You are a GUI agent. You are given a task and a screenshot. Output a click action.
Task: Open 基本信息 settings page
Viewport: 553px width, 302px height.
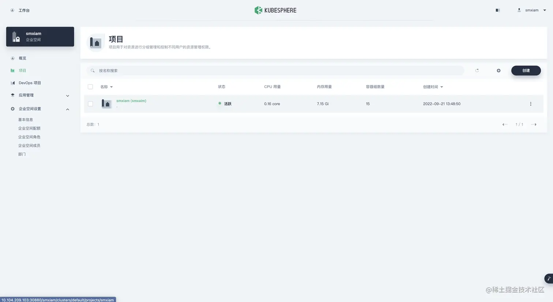(x=26, y=120)
